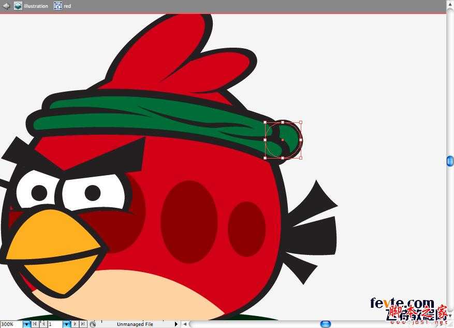Select the 'illustration' breadcrumb label
The width and height of the screenshot is (454, 328).
point(36,6)
